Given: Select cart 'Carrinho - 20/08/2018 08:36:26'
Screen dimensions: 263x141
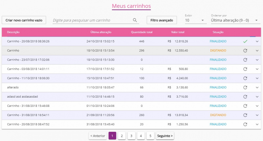Looking at the screenshot, I should pyautogui.click(x=28, y=41).
